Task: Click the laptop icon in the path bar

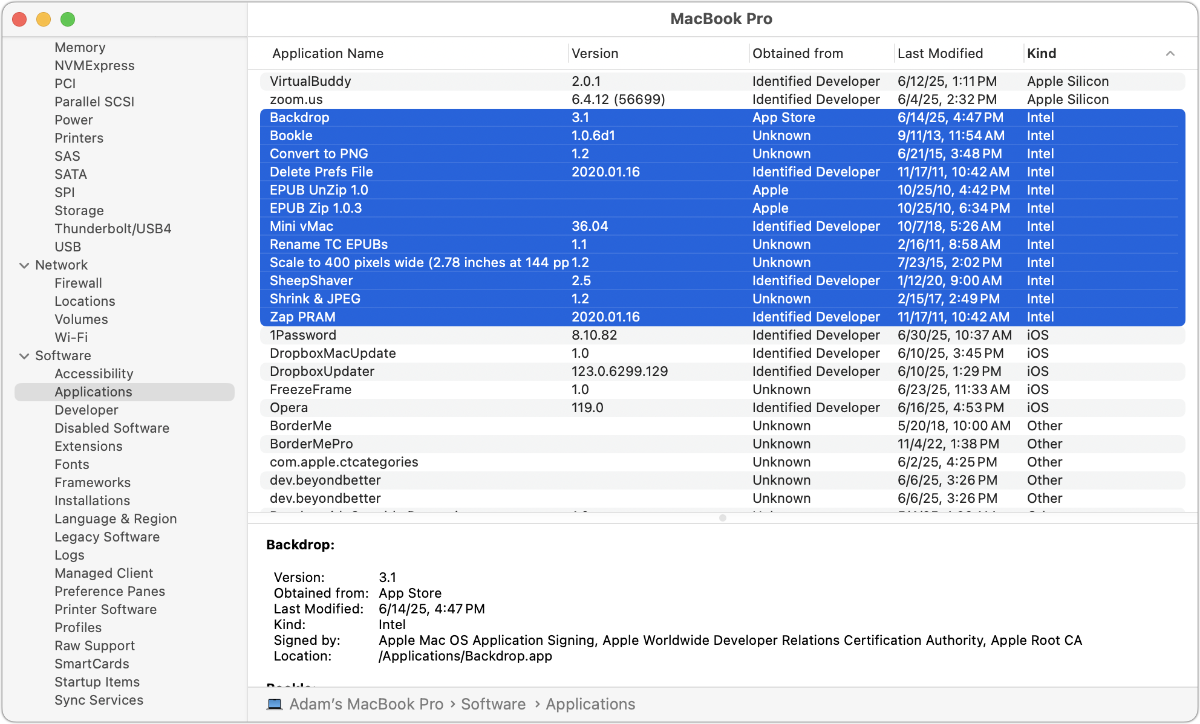Action: [x=275, y=704]
